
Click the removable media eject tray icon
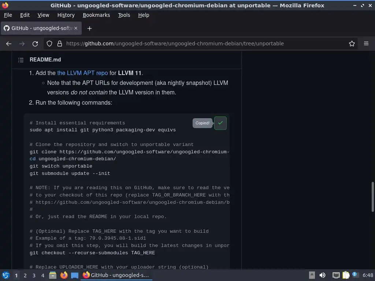pos(312,275)
